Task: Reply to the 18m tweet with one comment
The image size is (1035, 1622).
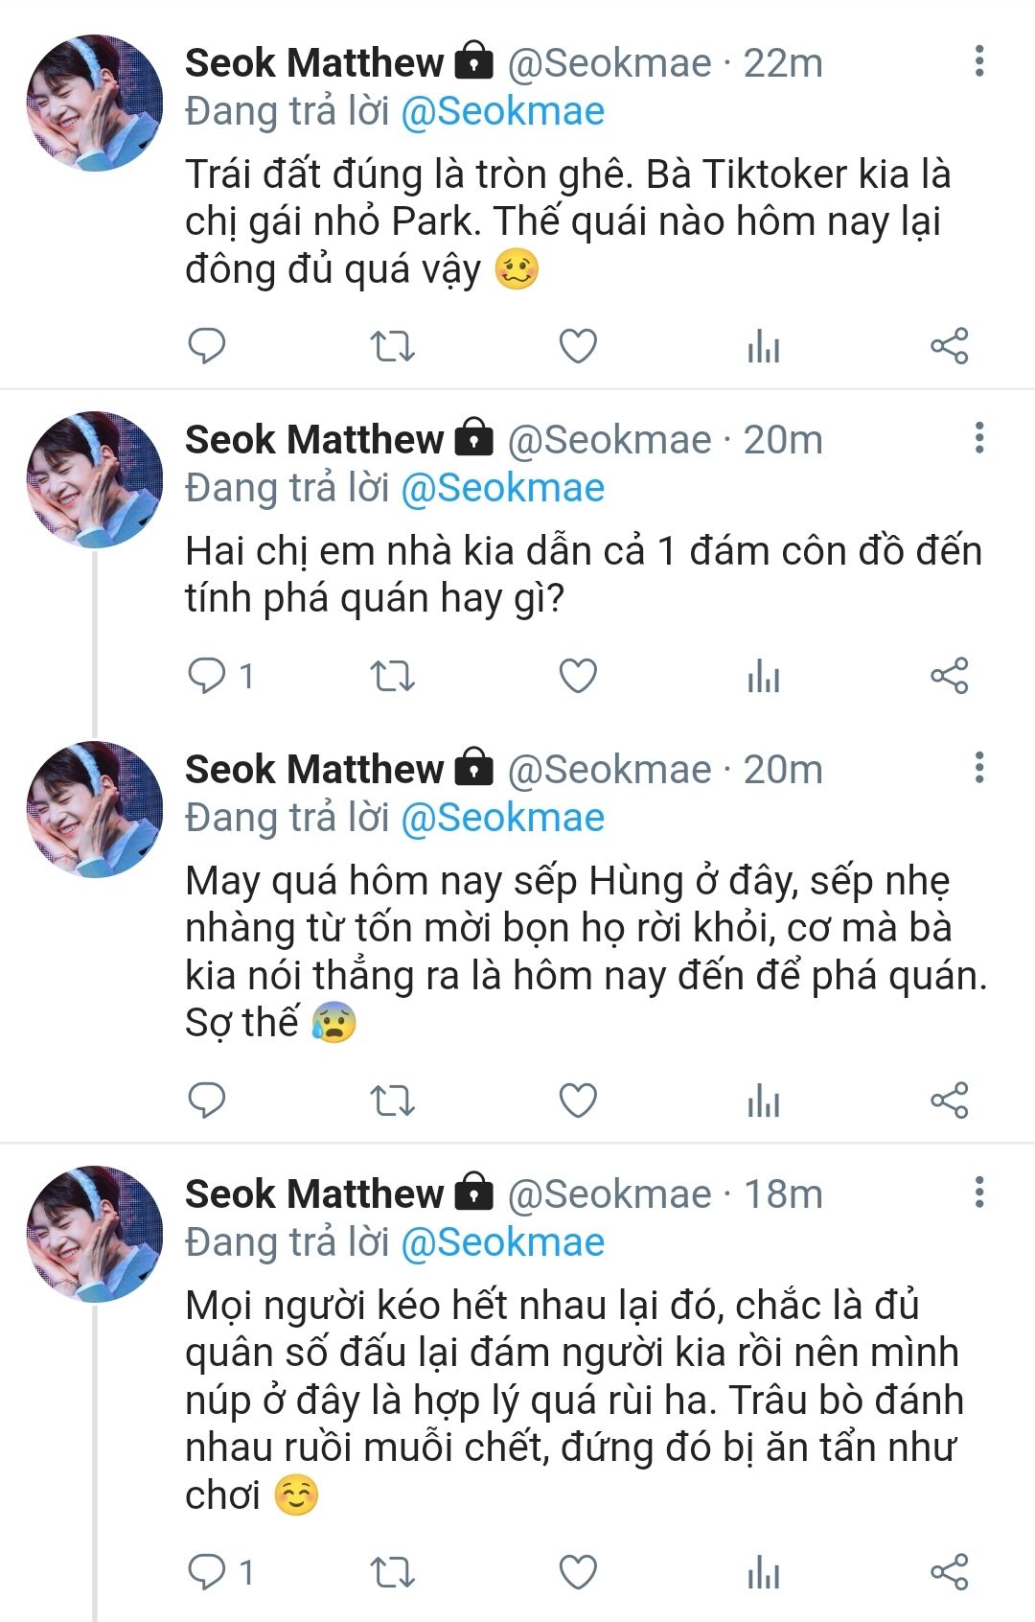Action: click(x=219, y=1572)
